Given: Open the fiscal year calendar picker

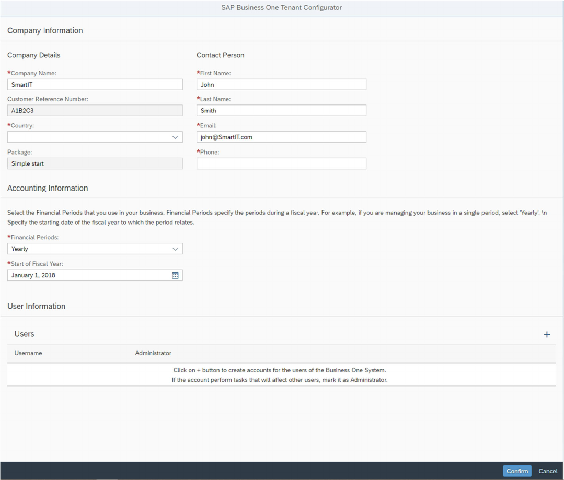Looking at the screenshot, I should pos(175,275).
